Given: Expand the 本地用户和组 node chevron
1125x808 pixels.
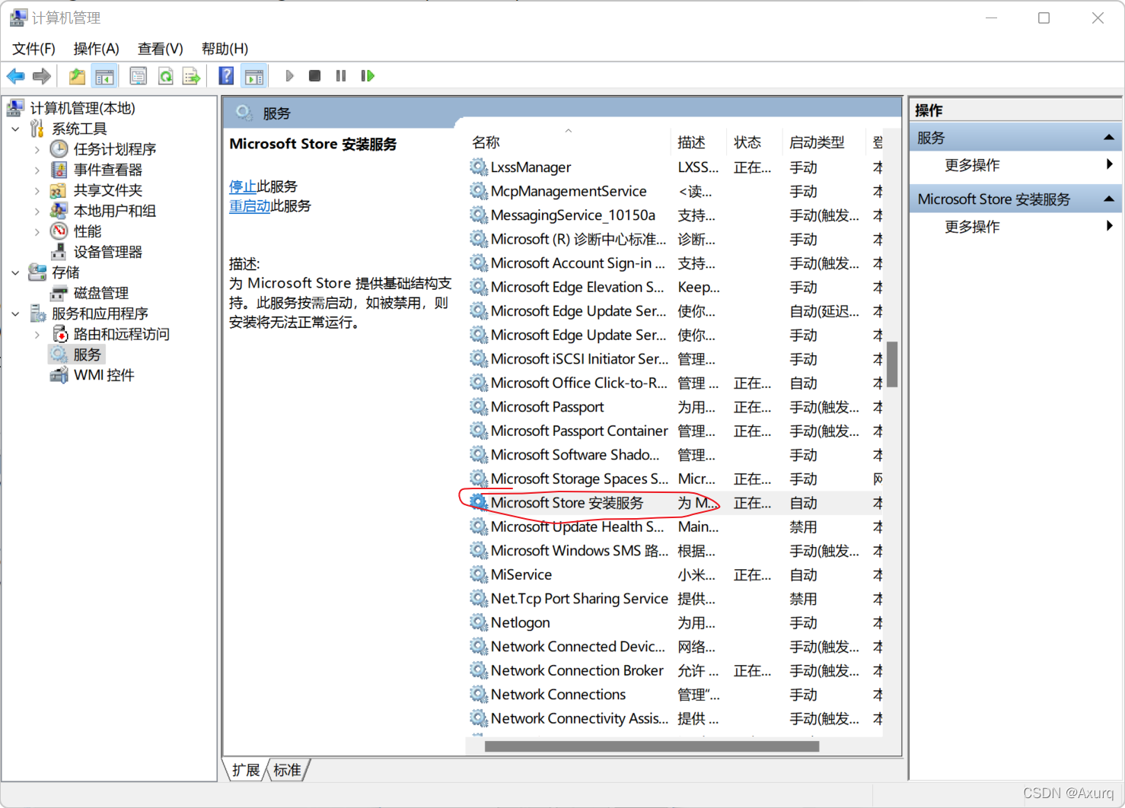Looking at the screenshot, I should point(37,212).
